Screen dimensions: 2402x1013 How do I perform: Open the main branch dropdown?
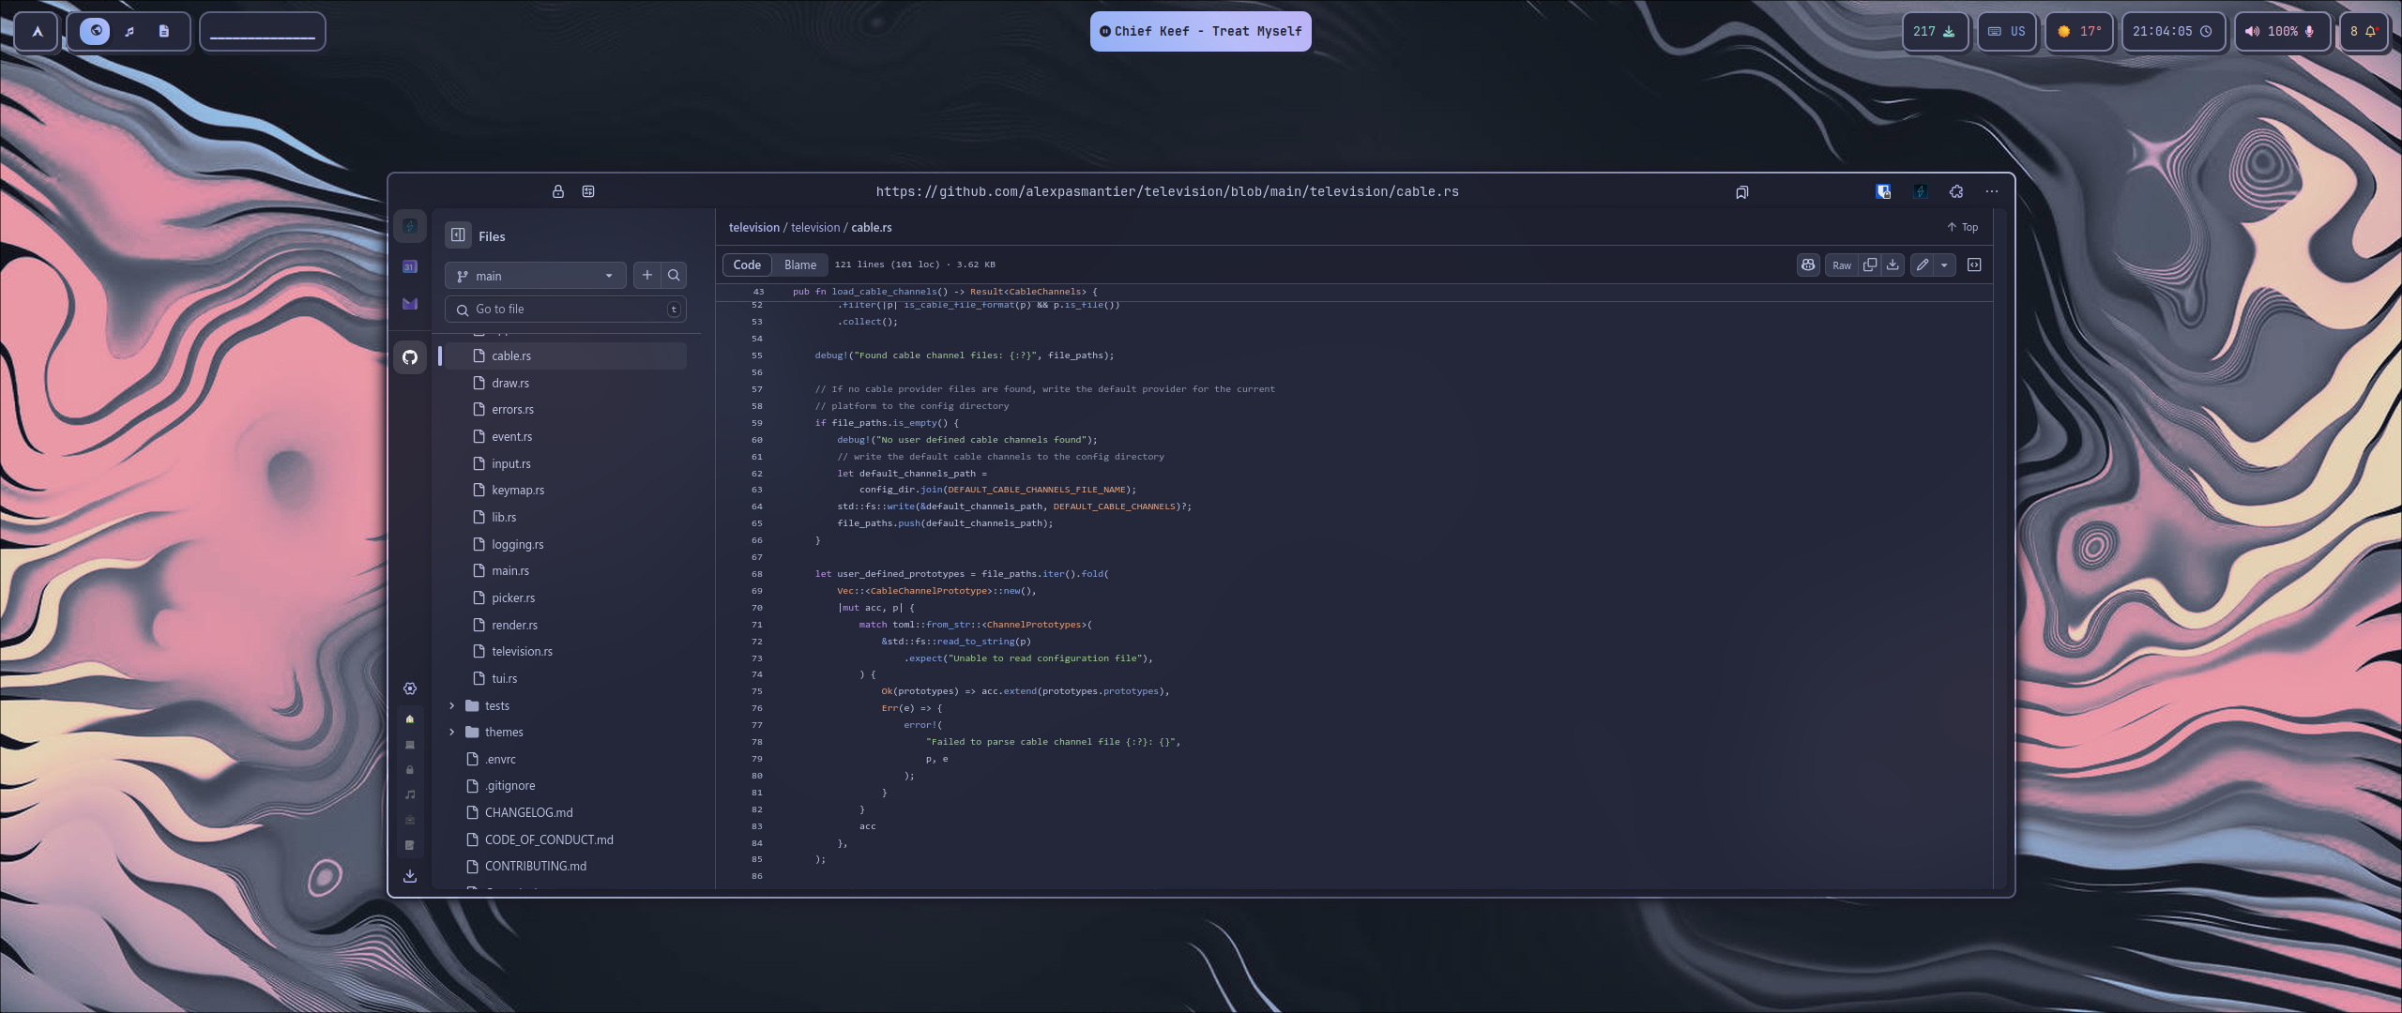click(535, 276)
